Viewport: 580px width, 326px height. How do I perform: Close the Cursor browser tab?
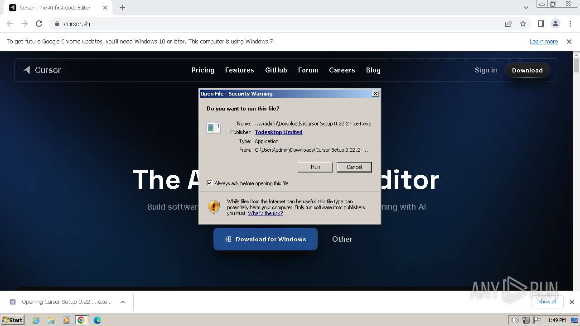[x=105, y=8]
